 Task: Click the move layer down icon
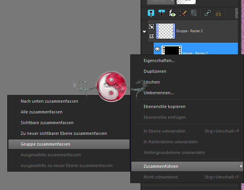(161, 13)
